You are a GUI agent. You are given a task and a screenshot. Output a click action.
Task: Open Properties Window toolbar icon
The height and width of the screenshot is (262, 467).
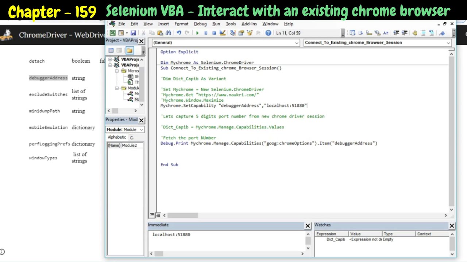(241, 33)
